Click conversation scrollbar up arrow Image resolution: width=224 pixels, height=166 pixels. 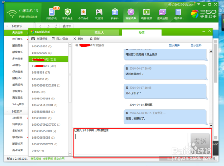click(211, 51)
